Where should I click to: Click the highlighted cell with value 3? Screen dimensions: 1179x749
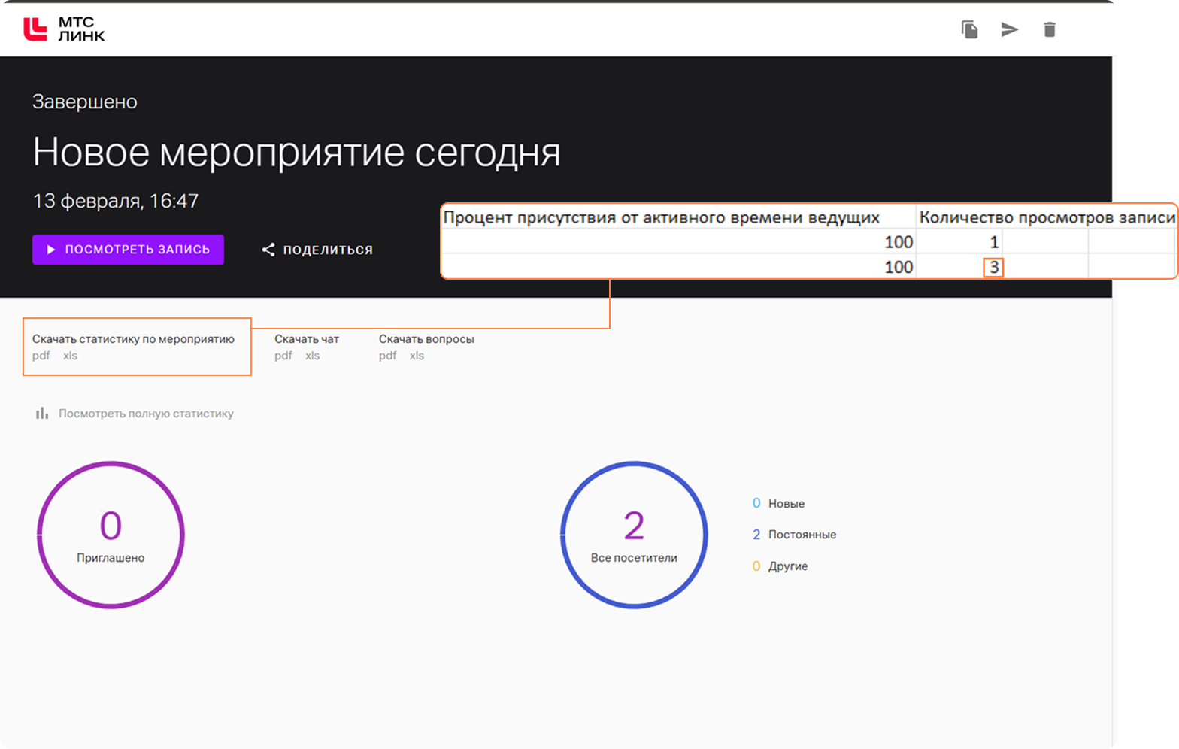coord(993,268)
